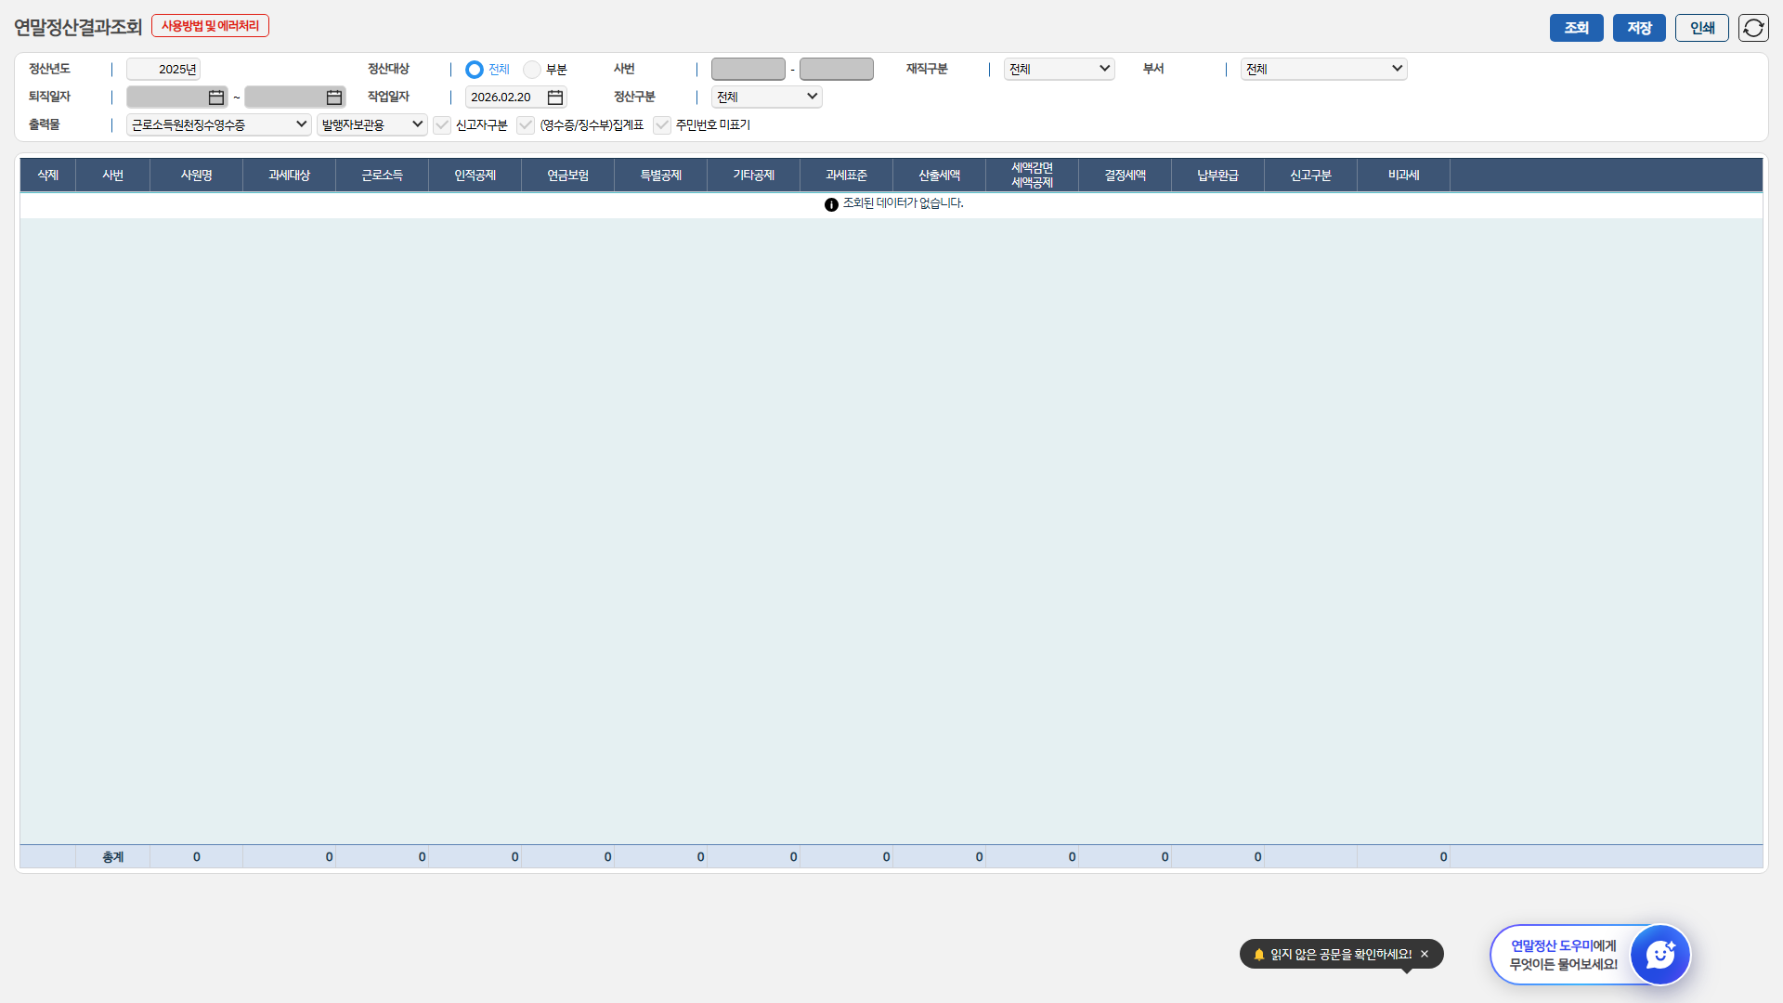Toggle the 신고자구분 checkbox
This screenshot has height=1003, width=1783.
(442, 125)
